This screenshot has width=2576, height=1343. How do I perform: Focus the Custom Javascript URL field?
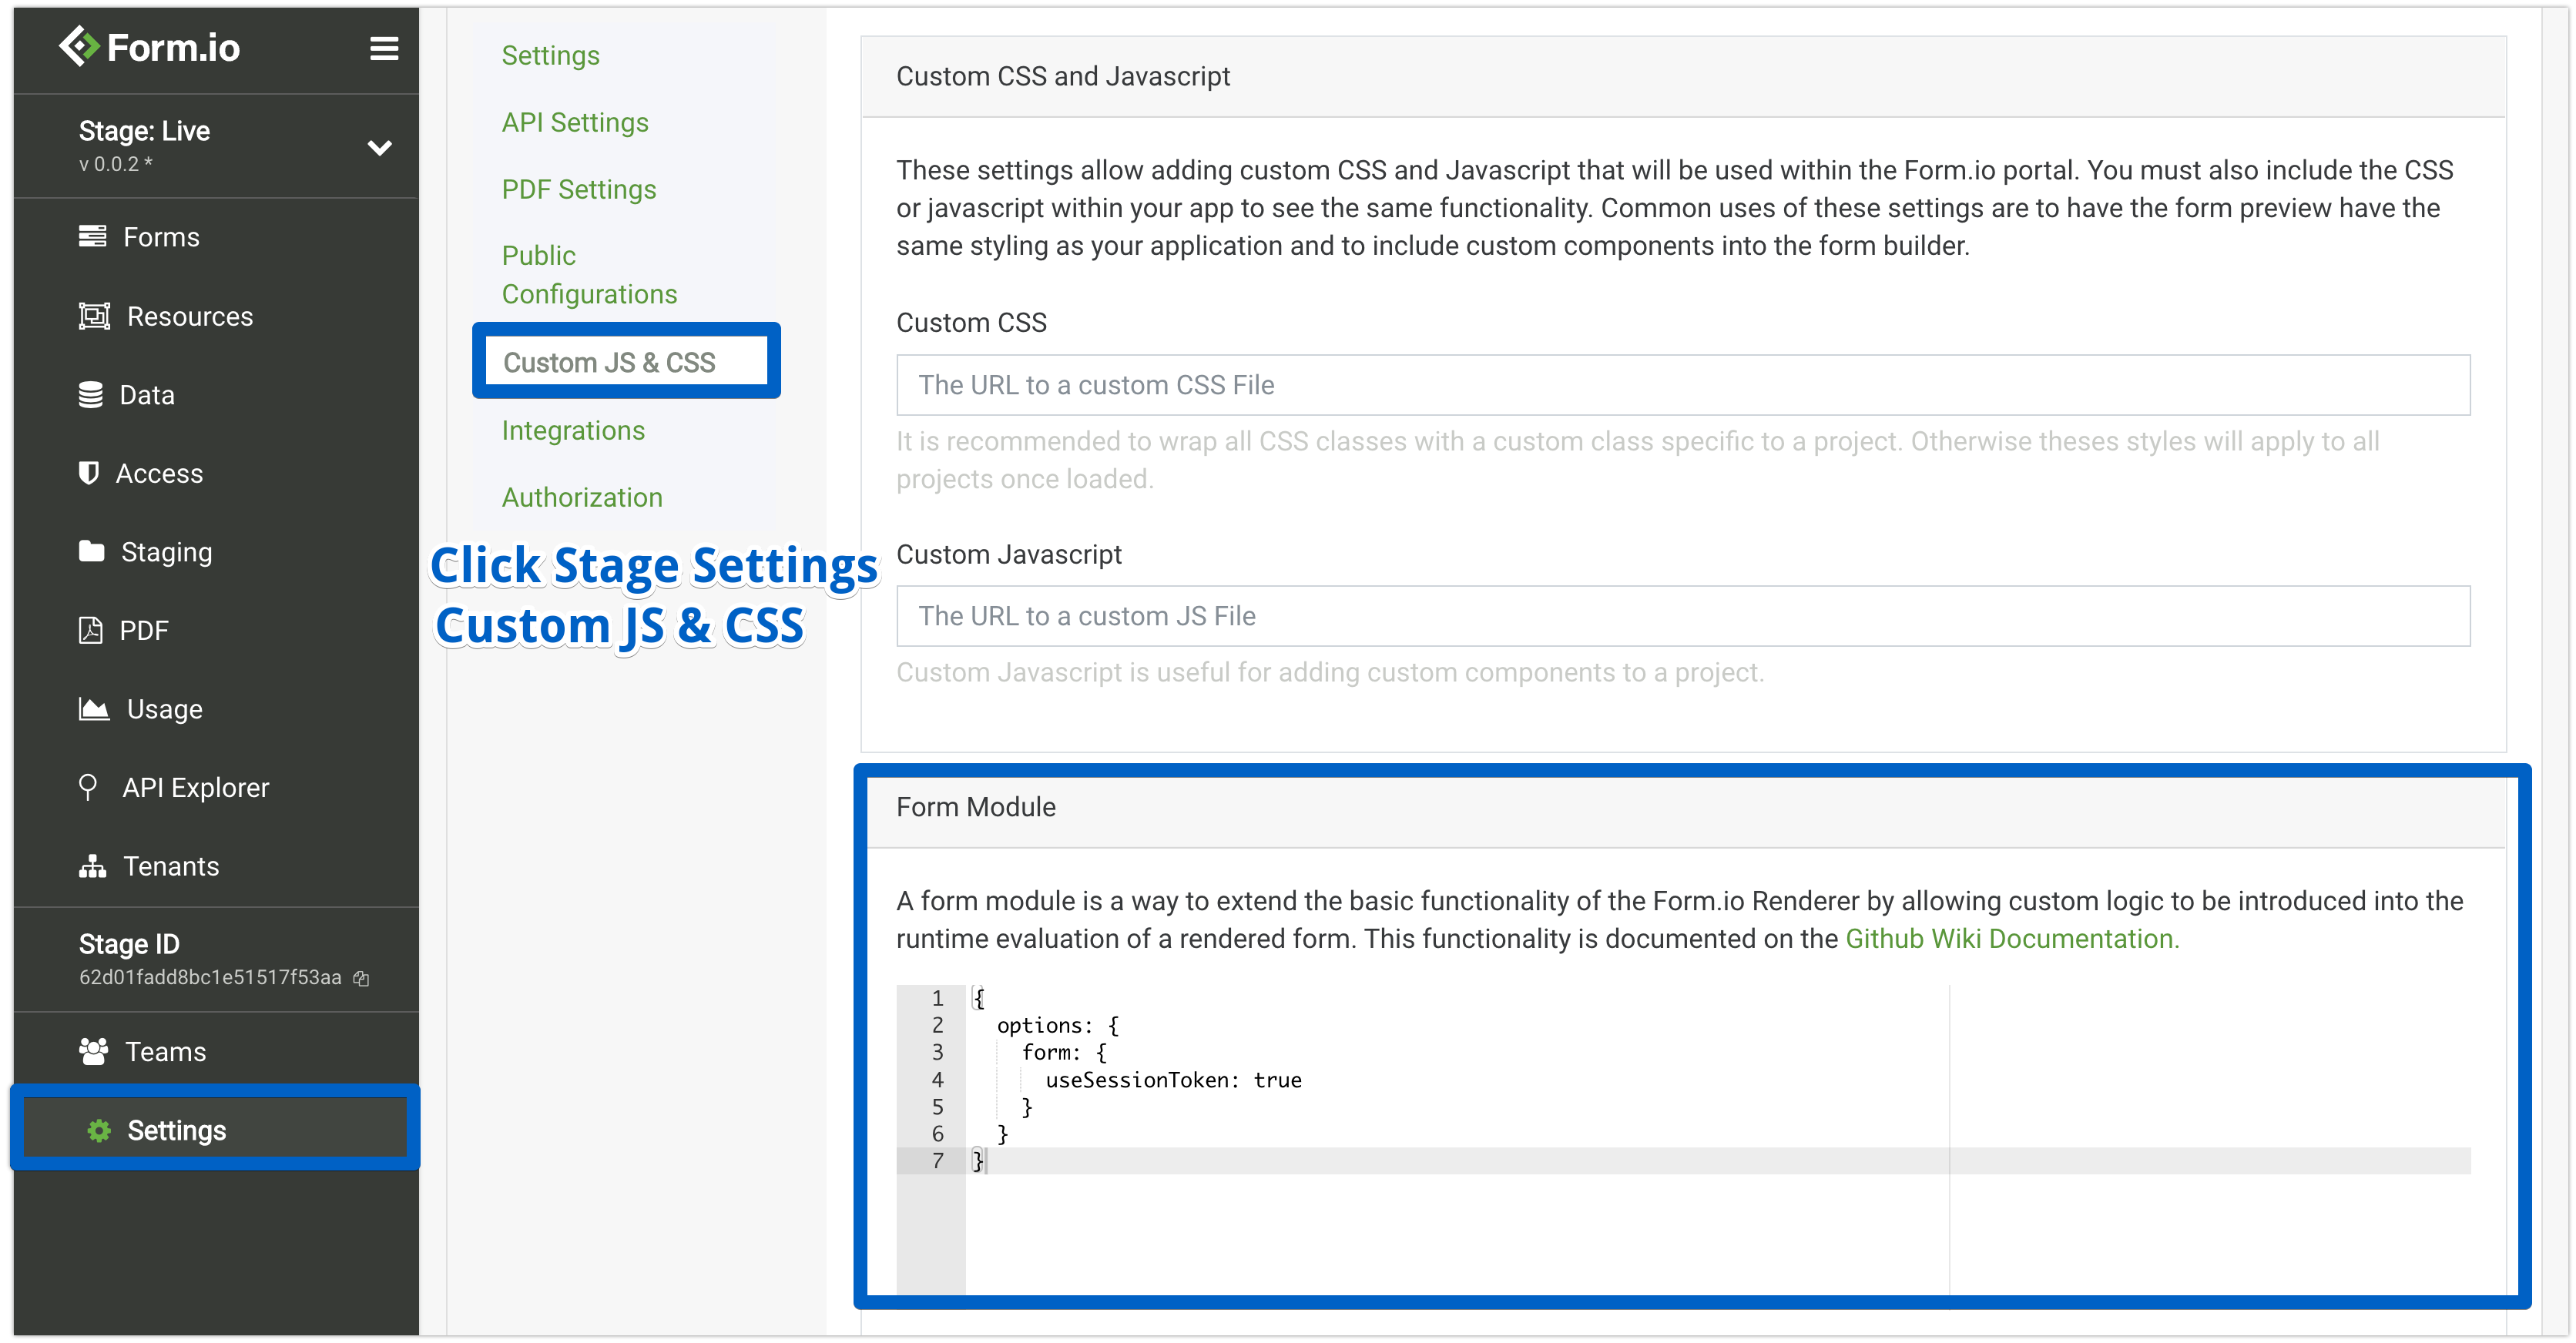click(1682, 616)
